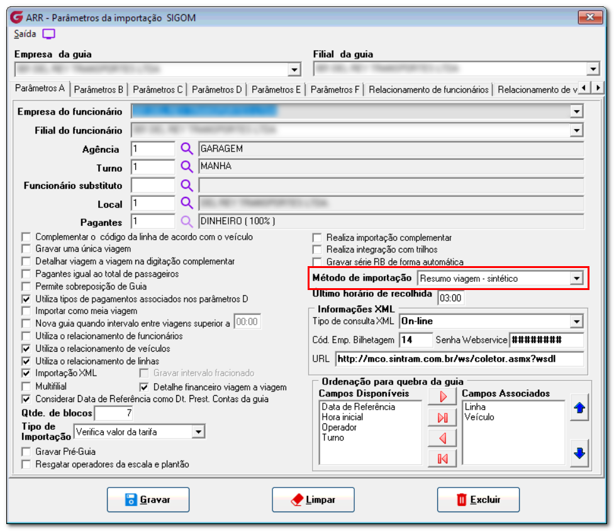Image resolution: width=614 pixels, height=531 pixels.
Task: Select Veículo in Campos Associados
Action: [x=479, y=417]
